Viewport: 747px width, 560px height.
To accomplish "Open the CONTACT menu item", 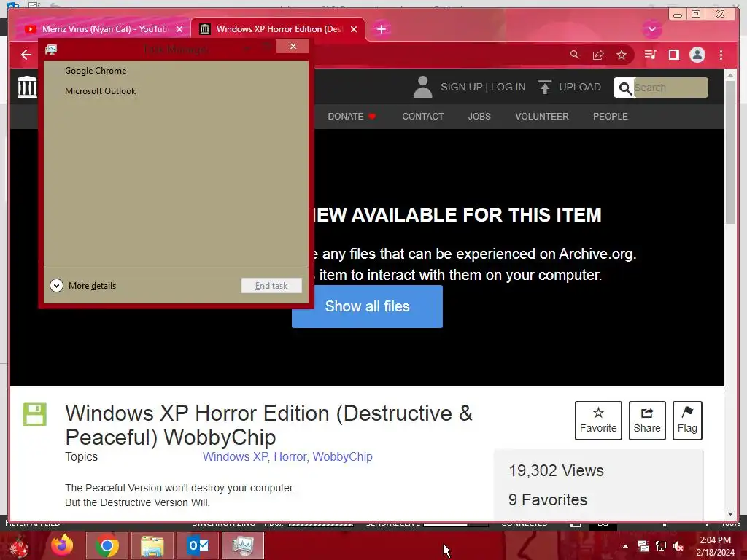I will click(x=422, y=116).
